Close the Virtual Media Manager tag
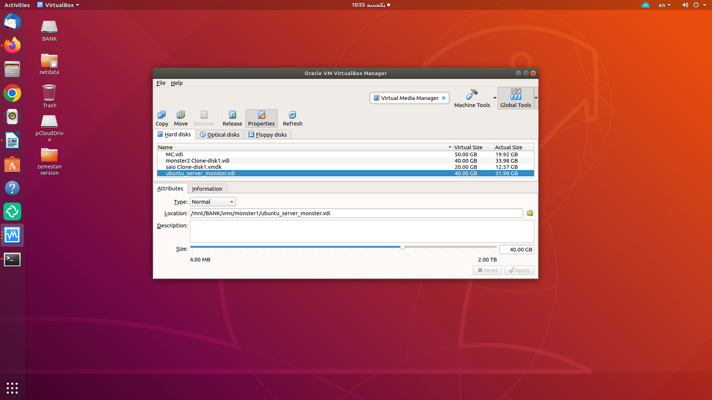 [444, 98]
